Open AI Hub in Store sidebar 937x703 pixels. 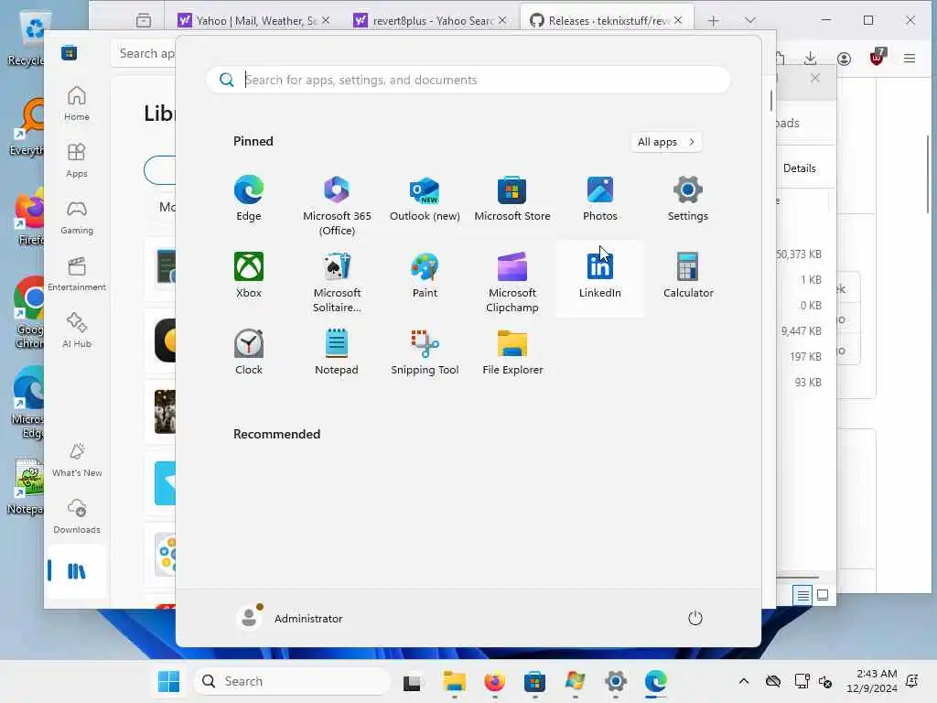(77, 330)
